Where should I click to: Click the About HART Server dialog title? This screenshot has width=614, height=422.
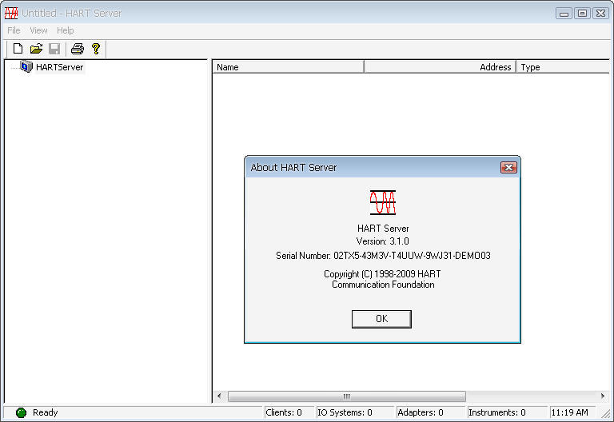[x=293, y=168]
